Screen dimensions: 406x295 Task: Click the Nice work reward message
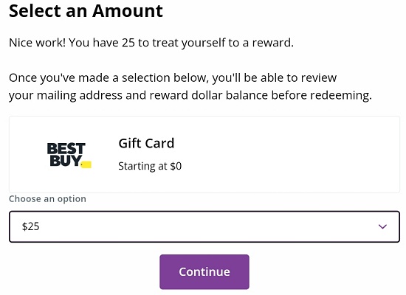(x=151, y=43)
